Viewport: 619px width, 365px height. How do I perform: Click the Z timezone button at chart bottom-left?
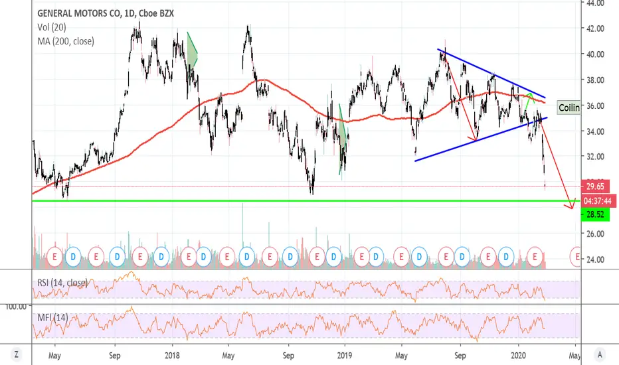point(16,354)
